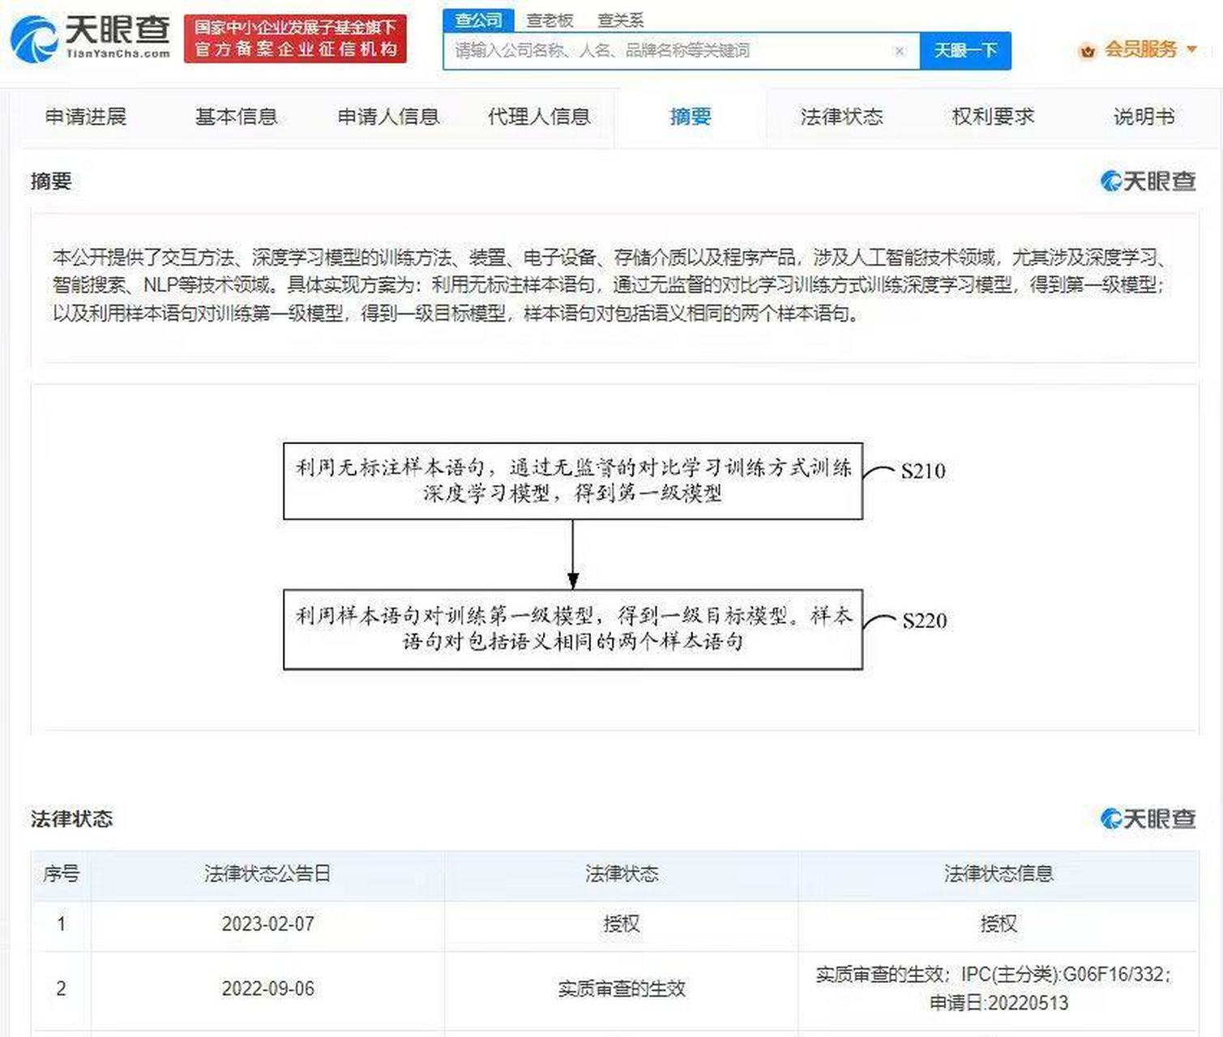Clear the search box with the X icon
This screenshot has width=1223, height=1037.
tap(899, 51)
